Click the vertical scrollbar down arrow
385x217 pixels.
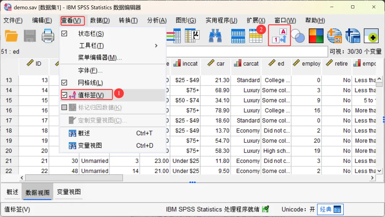(379, 171)
